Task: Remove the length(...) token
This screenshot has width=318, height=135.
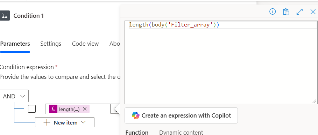Action: coord(85,109)
